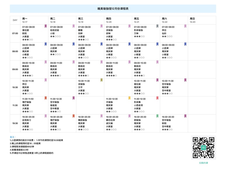Click the 19:30 time row label
The width and height of the screenshot is (226, 169).
15,123
